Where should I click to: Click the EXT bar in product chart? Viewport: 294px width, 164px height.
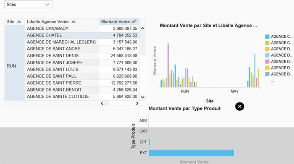[192, 153]
